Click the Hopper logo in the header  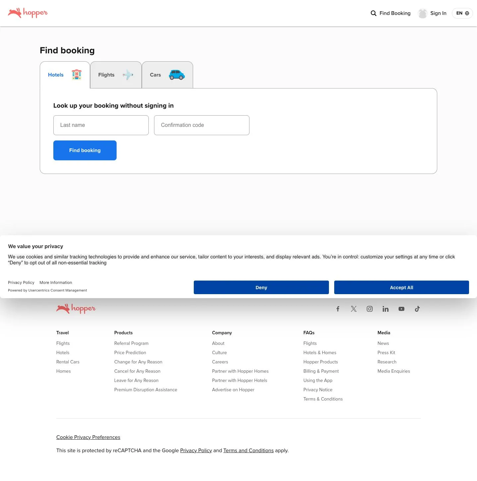pyautogui.click(x=28, y=13)
